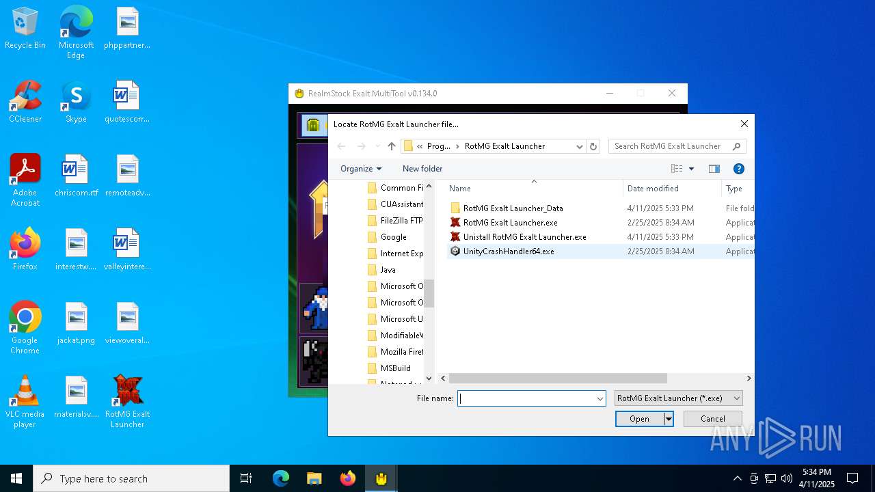The height and width of the screenshot is (492, 875).
Task: Open the Windows Start menu
Action: coord(16,478)
